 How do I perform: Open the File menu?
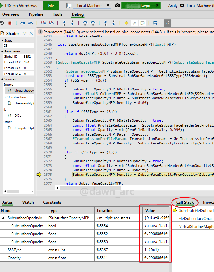click(51, 5)
